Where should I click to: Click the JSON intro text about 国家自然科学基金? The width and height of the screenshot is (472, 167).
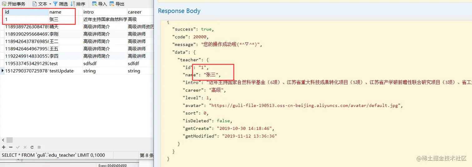[x=339, y=83]
